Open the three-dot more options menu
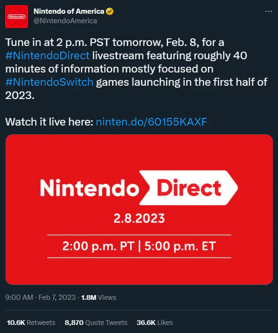Viewport: 278px width, 333px height. point(269,11)
